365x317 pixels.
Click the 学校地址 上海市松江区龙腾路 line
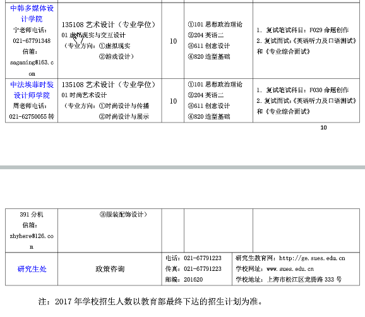pyautogui.click(x=289, y=280)
